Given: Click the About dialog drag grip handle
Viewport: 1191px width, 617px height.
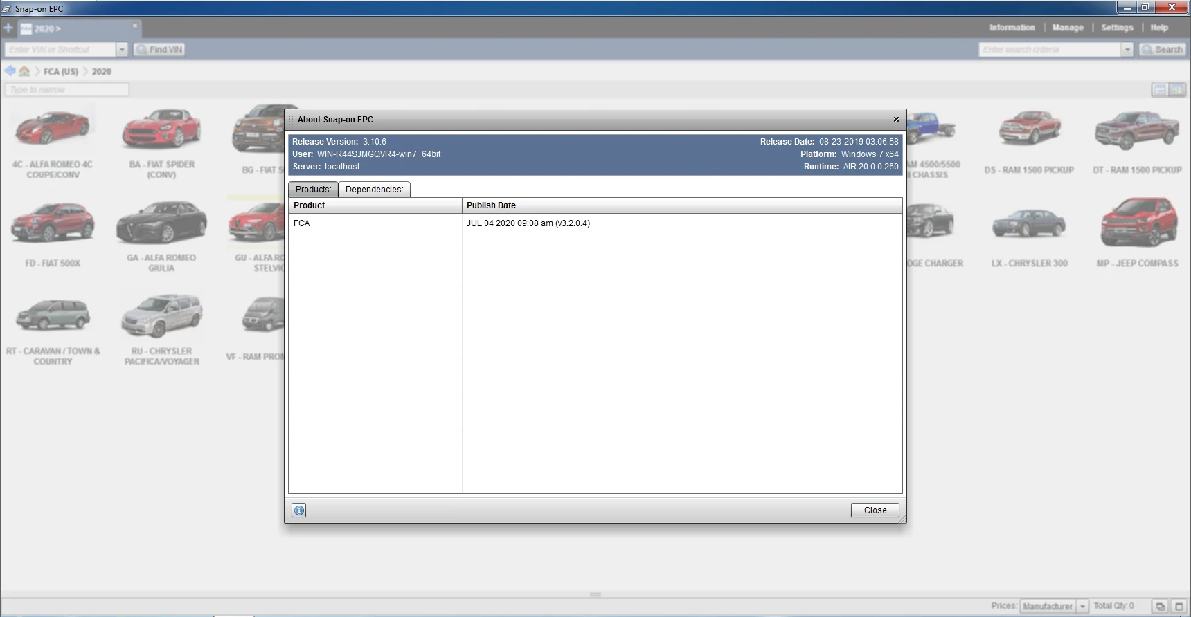Looking at the screenshot, I should (291, 120).
